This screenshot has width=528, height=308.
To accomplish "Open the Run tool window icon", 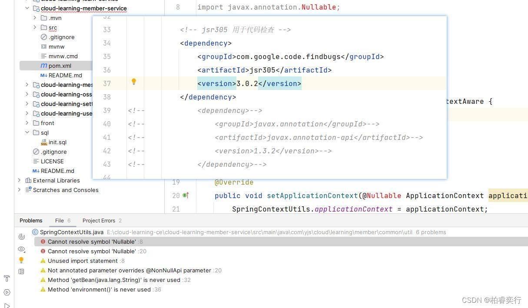I will click(x=7, y=305).
